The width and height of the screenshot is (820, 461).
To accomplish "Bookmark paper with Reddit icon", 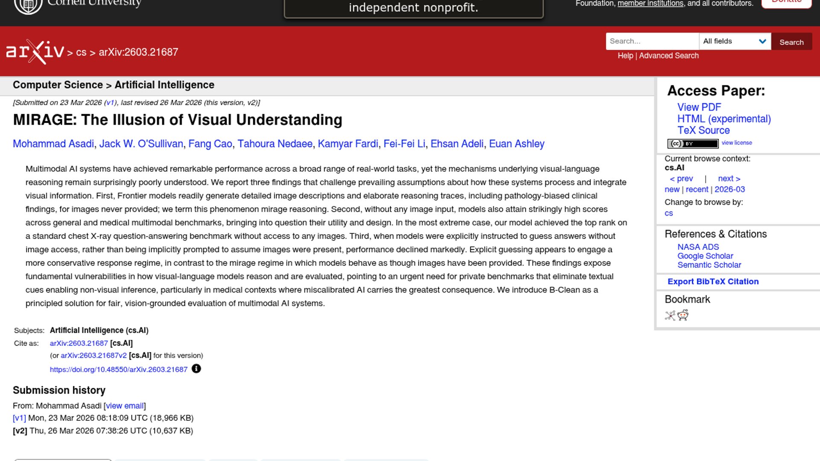I will [683, 315].
